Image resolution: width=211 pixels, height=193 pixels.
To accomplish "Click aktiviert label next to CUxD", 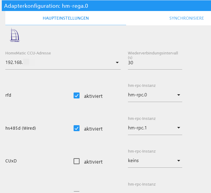I will tap(93, 162).
